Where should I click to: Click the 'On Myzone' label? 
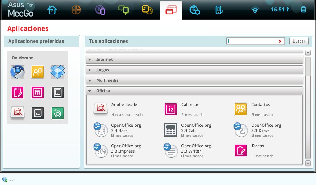(22, 58)
